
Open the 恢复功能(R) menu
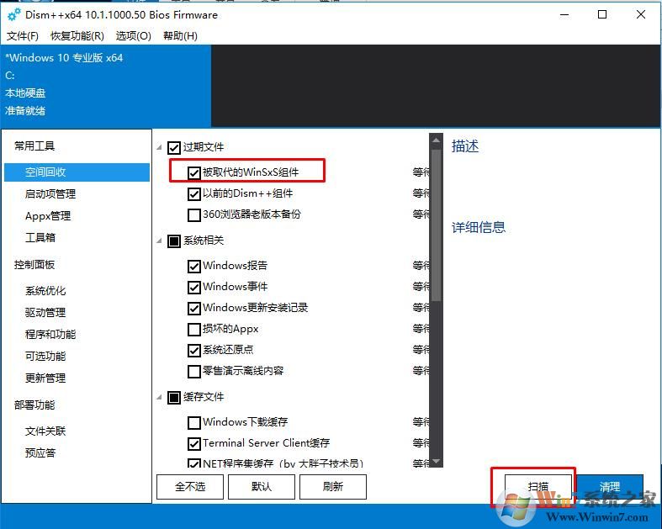click(x=77, y=36)
